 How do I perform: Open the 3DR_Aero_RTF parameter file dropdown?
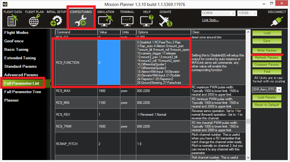(x=280, y=90)
